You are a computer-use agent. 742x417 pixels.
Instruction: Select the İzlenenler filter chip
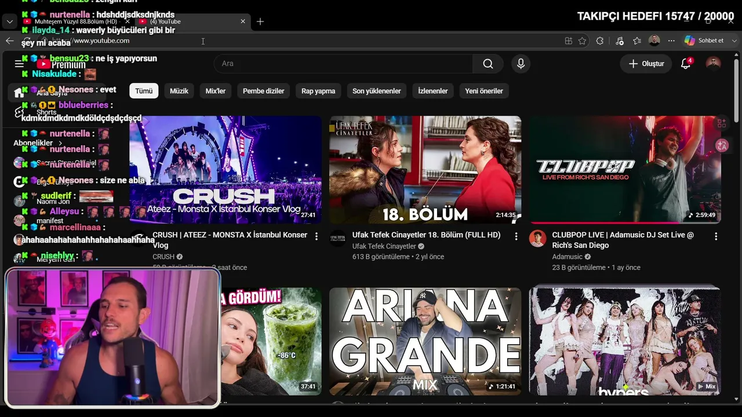pyautogui.click(x=433, y=91)
